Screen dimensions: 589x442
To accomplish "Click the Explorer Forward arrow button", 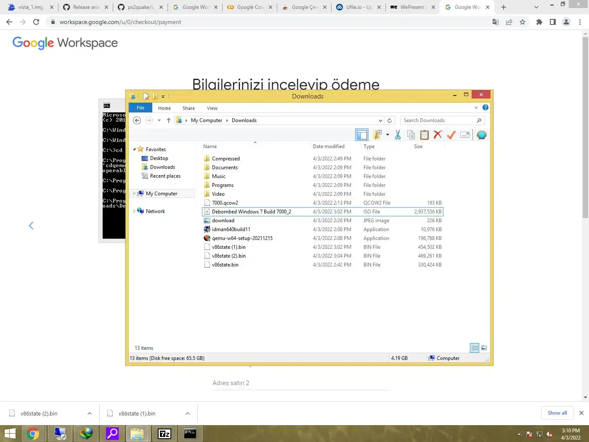I will pos(149,120).
